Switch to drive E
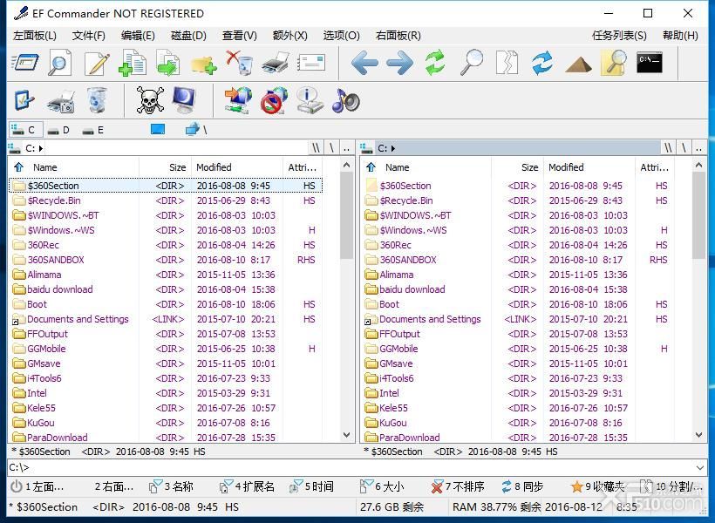 pyautogui.click(x=93, y=131)
